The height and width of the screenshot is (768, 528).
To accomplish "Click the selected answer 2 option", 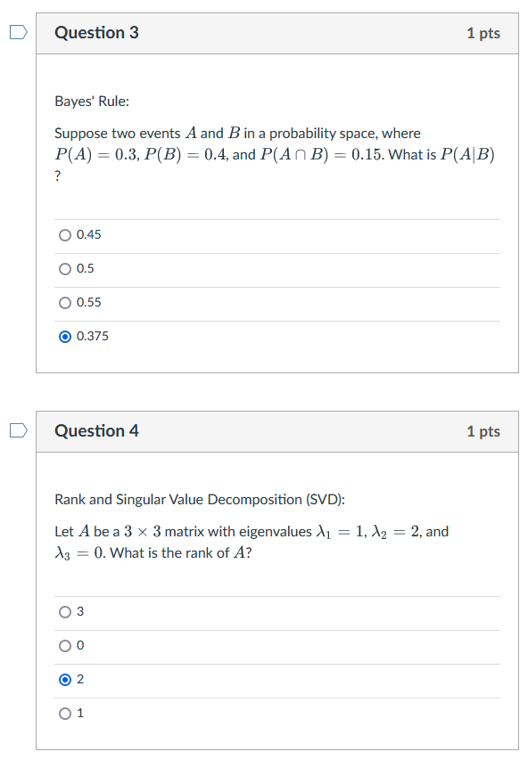I will [x=64, y=679].
